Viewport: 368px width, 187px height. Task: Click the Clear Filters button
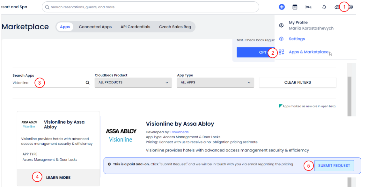[x=298, y=83]
